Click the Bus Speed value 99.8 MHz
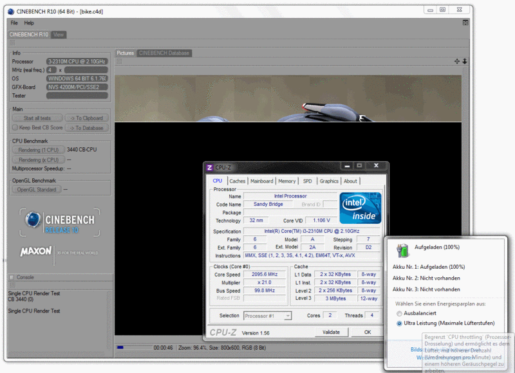This screenshot has height=373, width=515. [x=265, y=290]
